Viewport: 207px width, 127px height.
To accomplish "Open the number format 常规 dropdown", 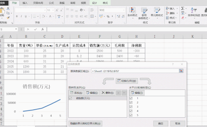I will coord(124,10).
